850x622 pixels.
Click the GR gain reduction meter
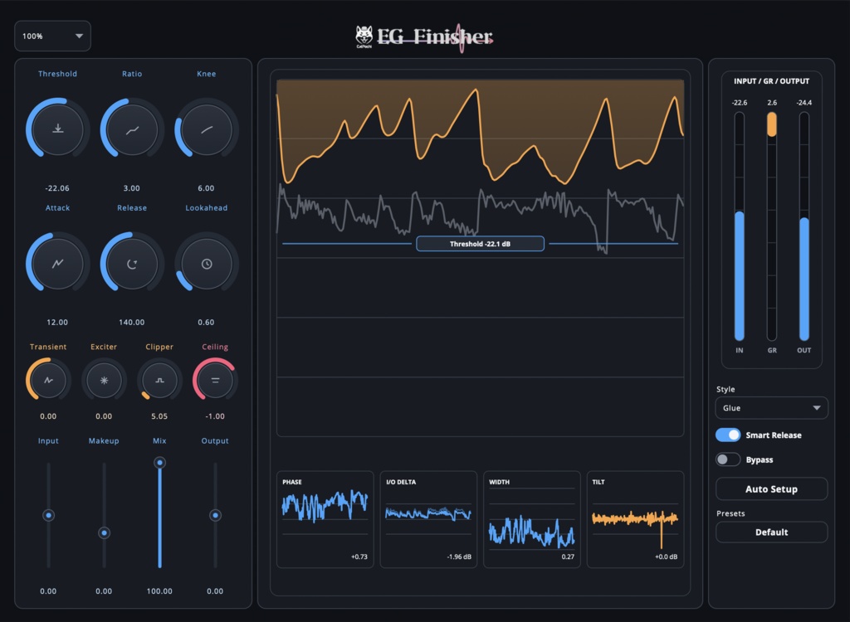[x=772, y=226]
